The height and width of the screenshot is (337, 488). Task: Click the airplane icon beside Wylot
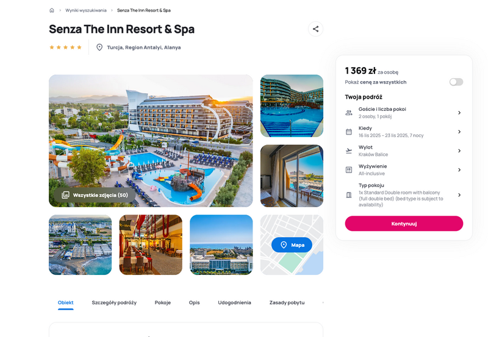tap(349, 151)
